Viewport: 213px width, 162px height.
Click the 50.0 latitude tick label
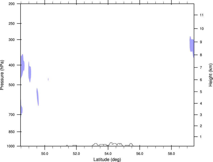pos(45,154)
